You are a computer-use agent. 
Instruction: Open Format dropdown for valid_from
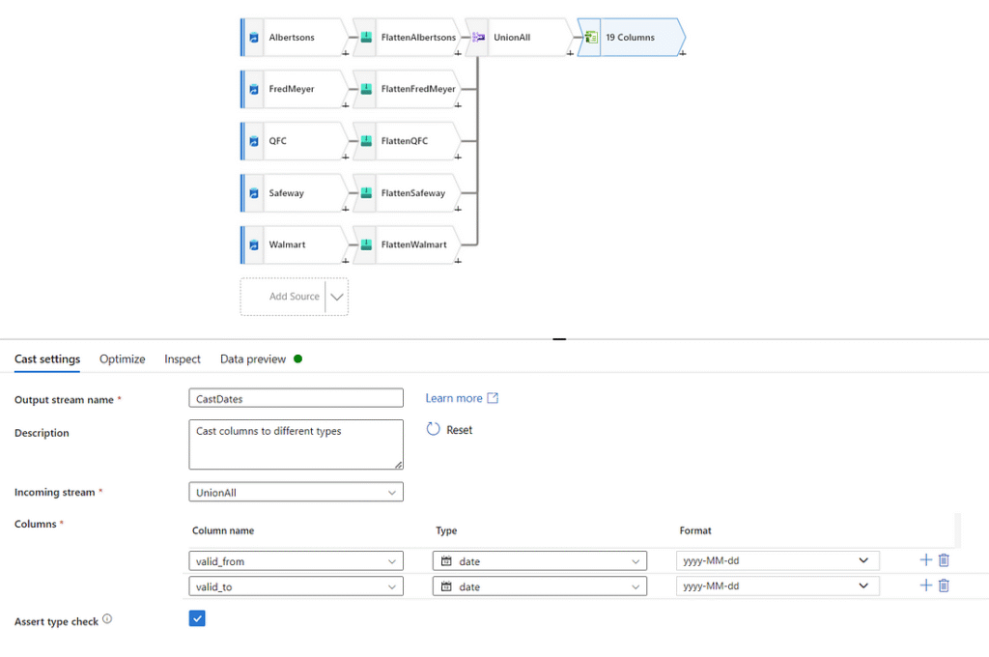(x=777, y=560)
